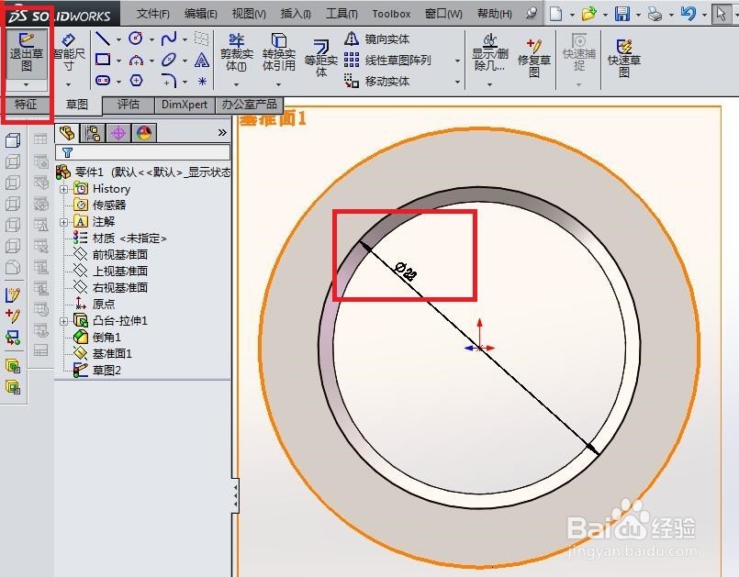Open the 插入(I) menu
739x577 pixels.
pyautogui.click(x=296, y=14)
